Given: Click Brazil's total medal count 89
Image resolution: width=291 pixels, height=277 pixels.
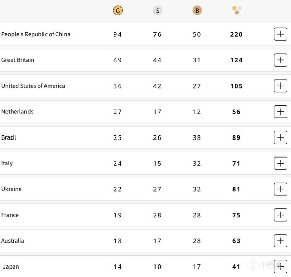Looking at the screenshot, I should (236, 137).
